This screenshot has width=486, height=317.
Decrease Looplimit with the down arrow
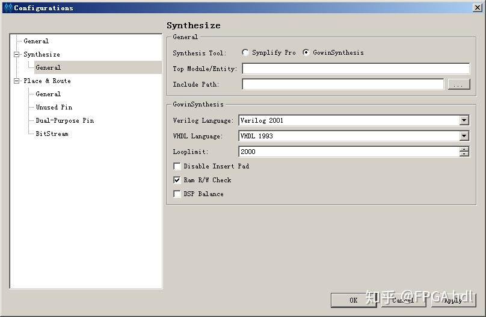(x=464, y=154)
